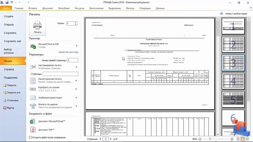Click the PDF file icon

(x=33, y=130)
